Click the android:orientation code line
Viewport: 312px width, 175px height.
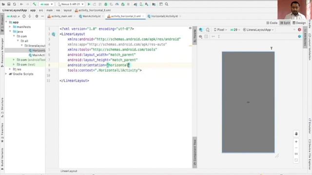(x=98, y=65)
